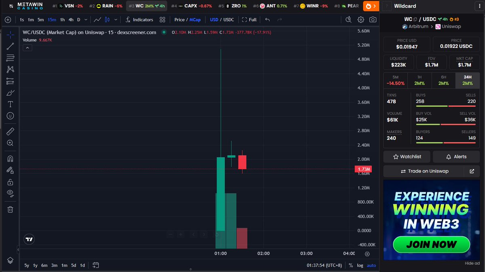Select the trend line drawing tool
485x272 pixels.
point(11,46)
